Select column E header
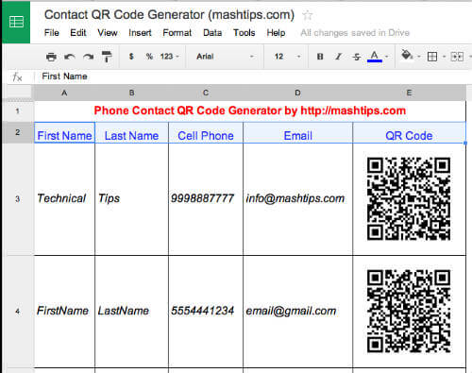 point(409,93)
